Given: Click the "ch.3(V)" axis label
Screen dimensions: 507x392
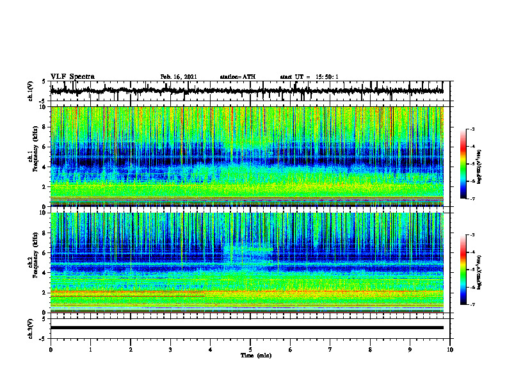Looking at the screenshot, I should tap(31, 329).
